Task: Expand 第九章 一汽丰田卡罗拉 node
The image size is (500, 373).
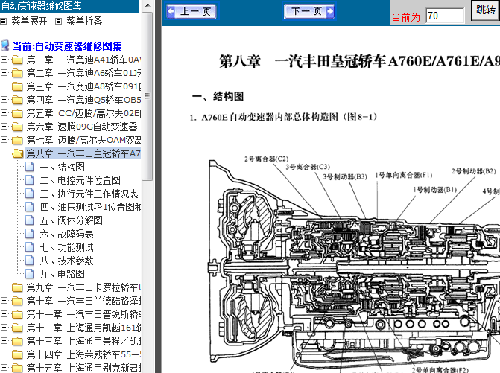Action: click(x=4, y=287)
